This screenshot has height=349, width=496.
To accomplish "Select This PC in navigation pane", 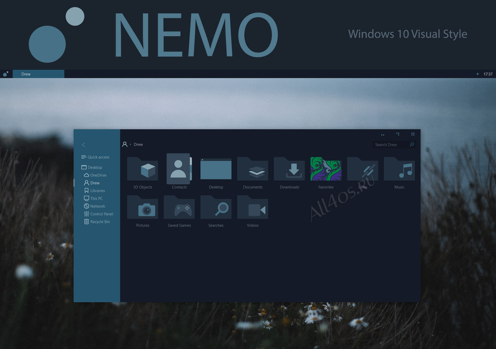I will tap(93, 199).
